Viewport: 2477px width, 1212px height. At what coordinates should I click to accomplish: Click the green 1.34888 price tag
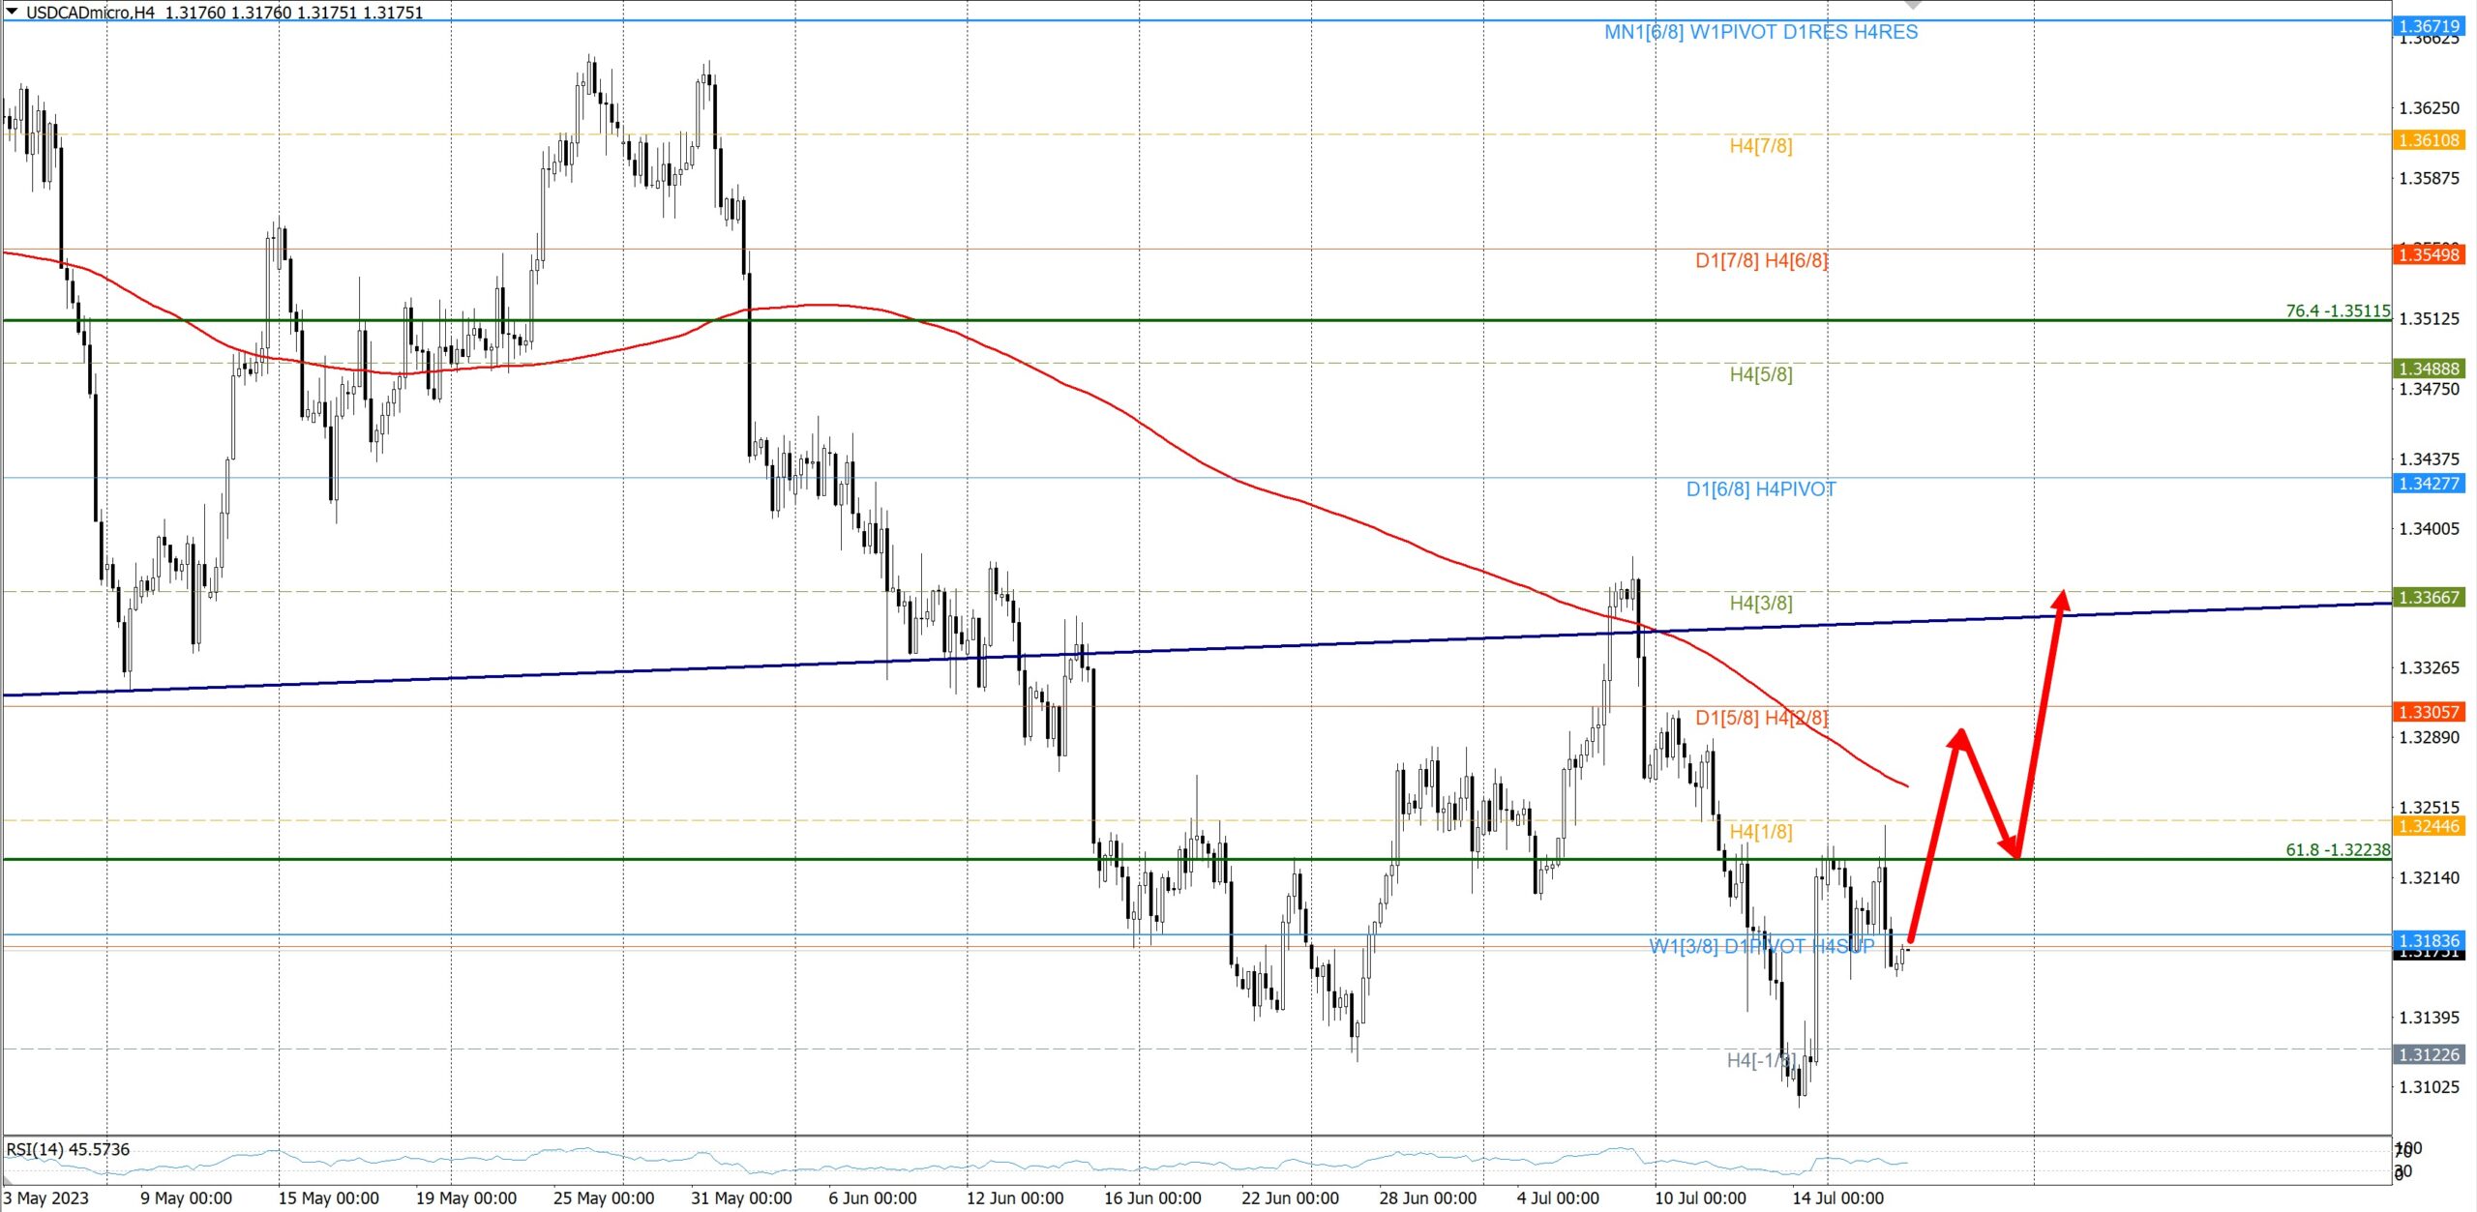click(2429, 369)
